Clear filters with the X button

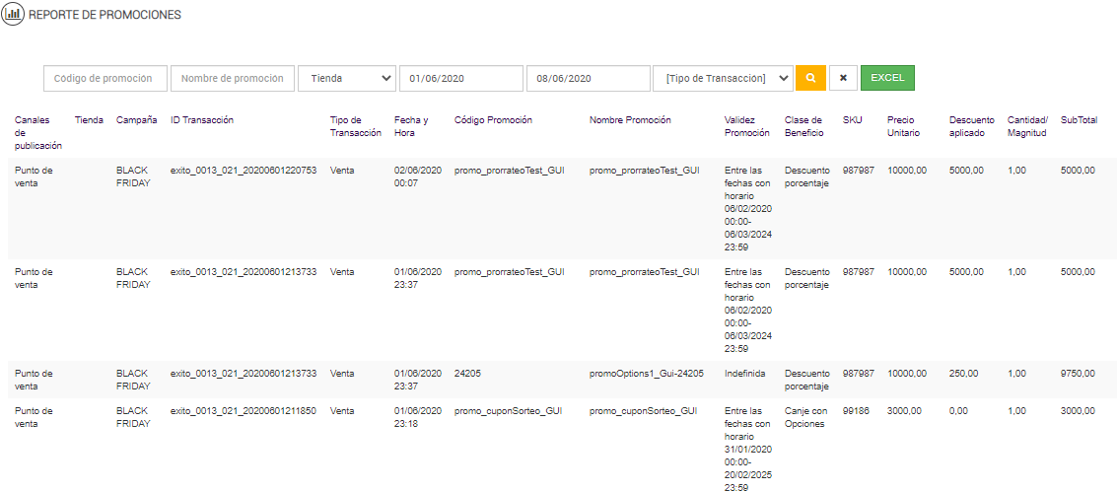[x=842, y=78]
